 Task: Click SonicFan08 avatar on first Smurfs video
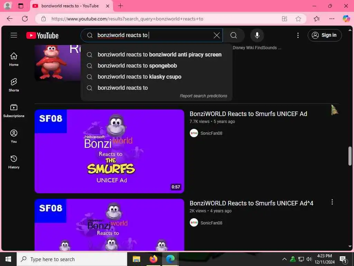point(194,133)
